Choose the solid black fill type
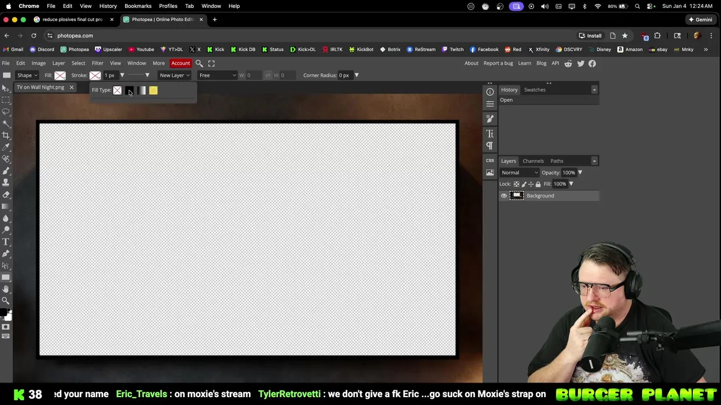The height and width of the screenshot is (405, 721). tap(129, 91)
